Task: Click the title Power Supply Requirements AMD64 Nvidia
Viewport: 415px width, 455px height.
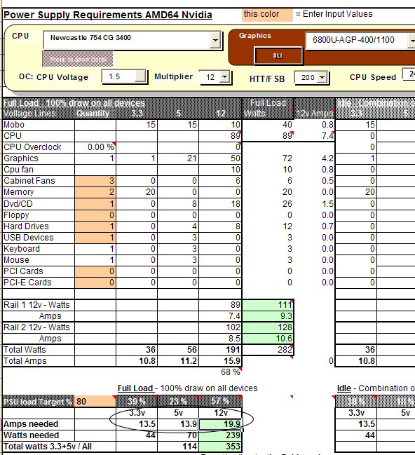Action: [108, 15]
